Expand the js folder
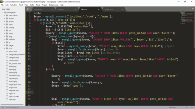 pyautogui.click(x=5, y=42)
